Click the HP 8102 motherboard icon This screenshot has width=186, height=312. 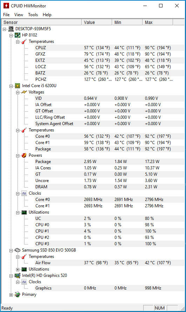tap(18, 35)
